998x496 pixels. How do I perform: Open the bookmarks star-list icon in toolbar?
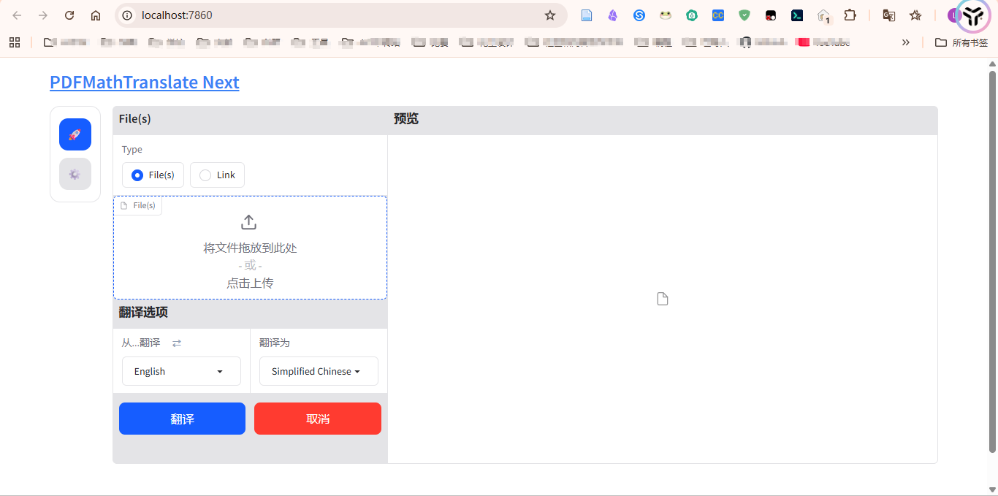click(x=915, y=15)
